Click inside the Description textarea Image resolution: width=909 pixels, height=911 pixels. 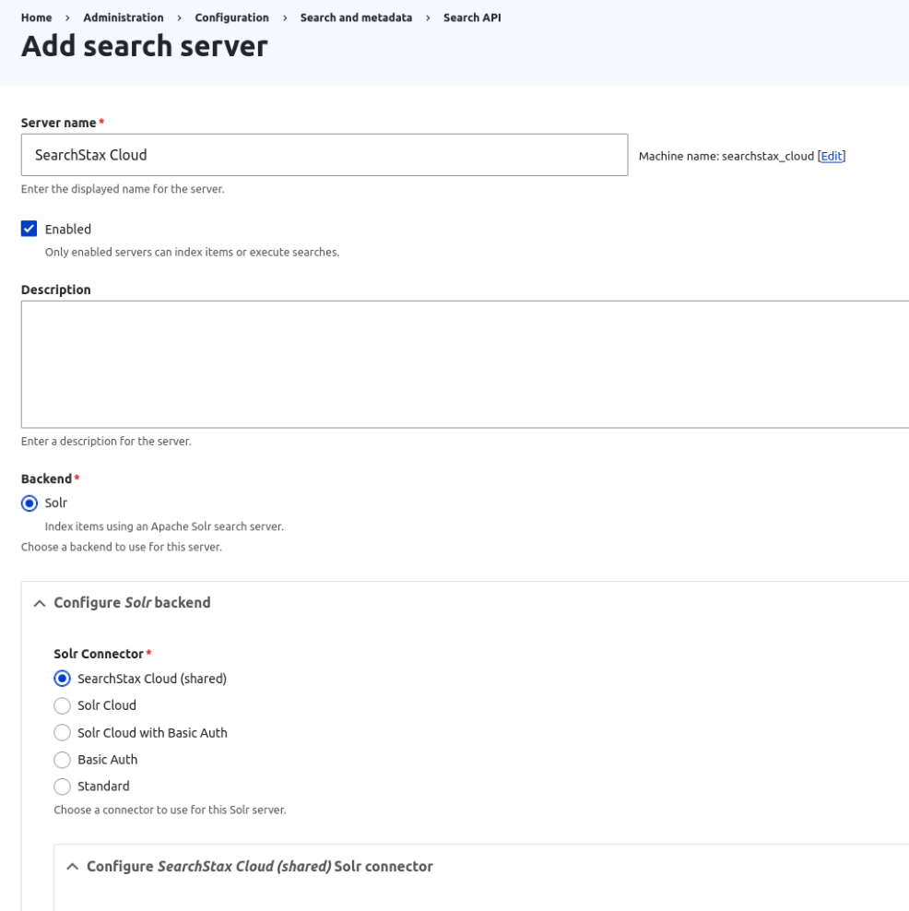pyautogui.click(x=465, y=363)
